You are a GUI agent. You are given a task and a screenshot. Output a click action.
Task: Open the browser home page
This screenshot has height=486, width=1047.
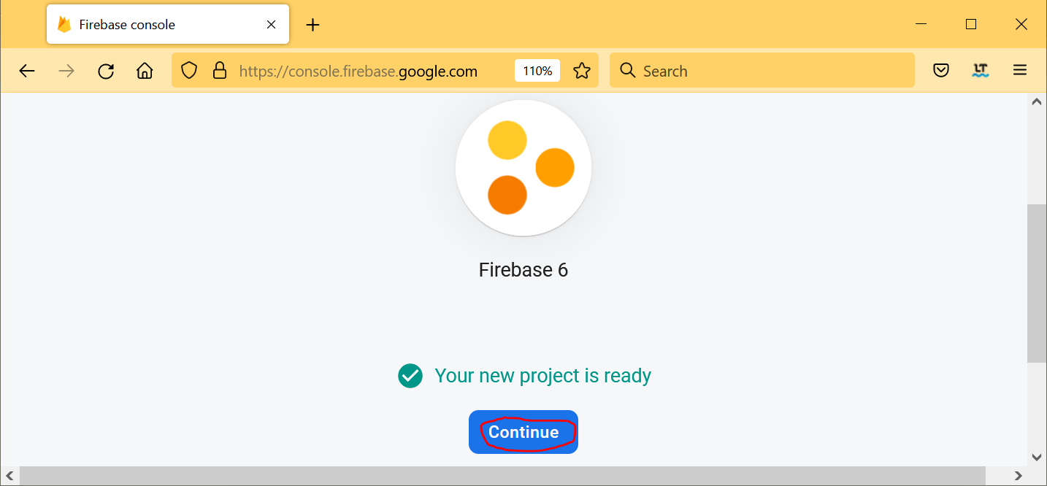click(x=145, y=71)
